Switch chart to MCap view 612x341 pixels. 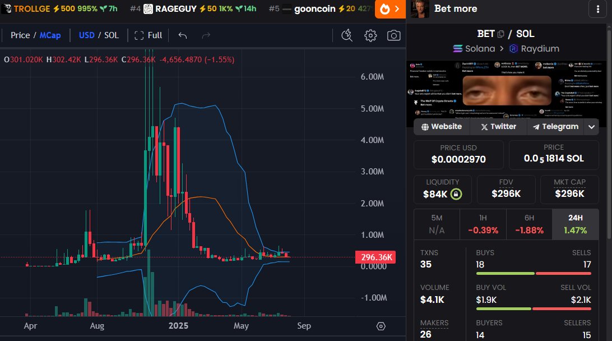(x=50, y=35)
